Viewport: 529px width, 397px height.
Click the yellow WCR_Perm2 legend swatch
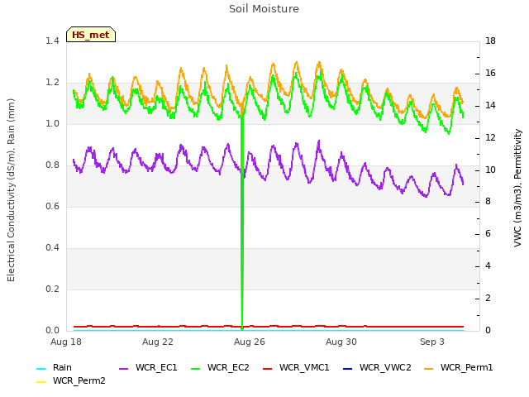coord(41,382)
